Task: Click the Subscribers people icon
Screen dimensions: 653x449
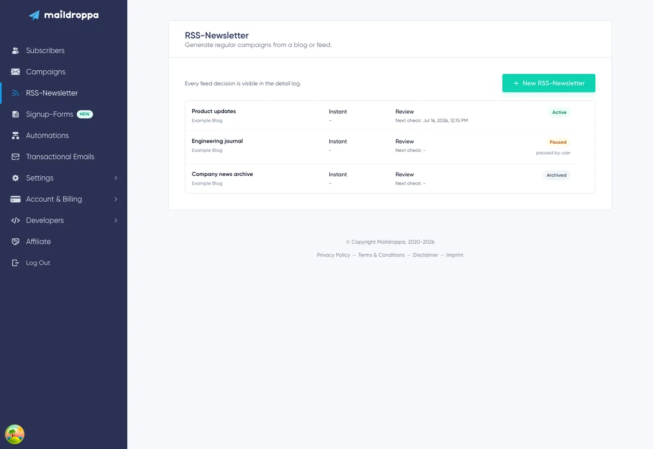Action: [x=15, y=51]
